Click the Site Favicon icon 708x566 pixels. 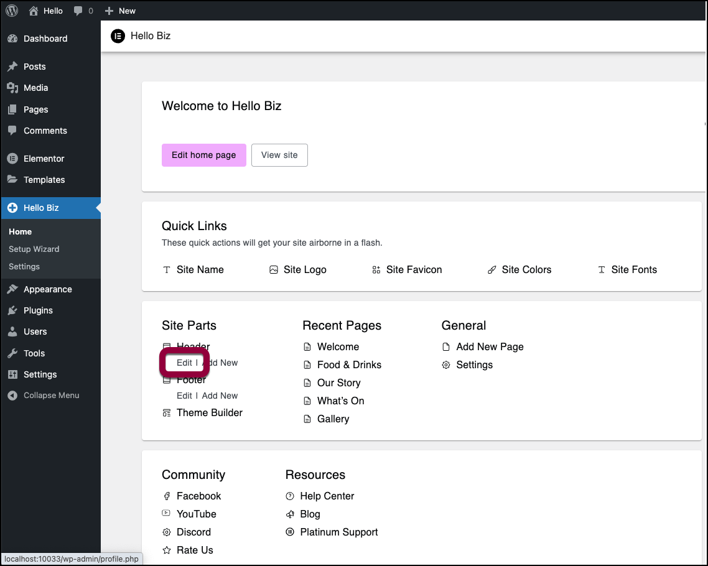376,270
